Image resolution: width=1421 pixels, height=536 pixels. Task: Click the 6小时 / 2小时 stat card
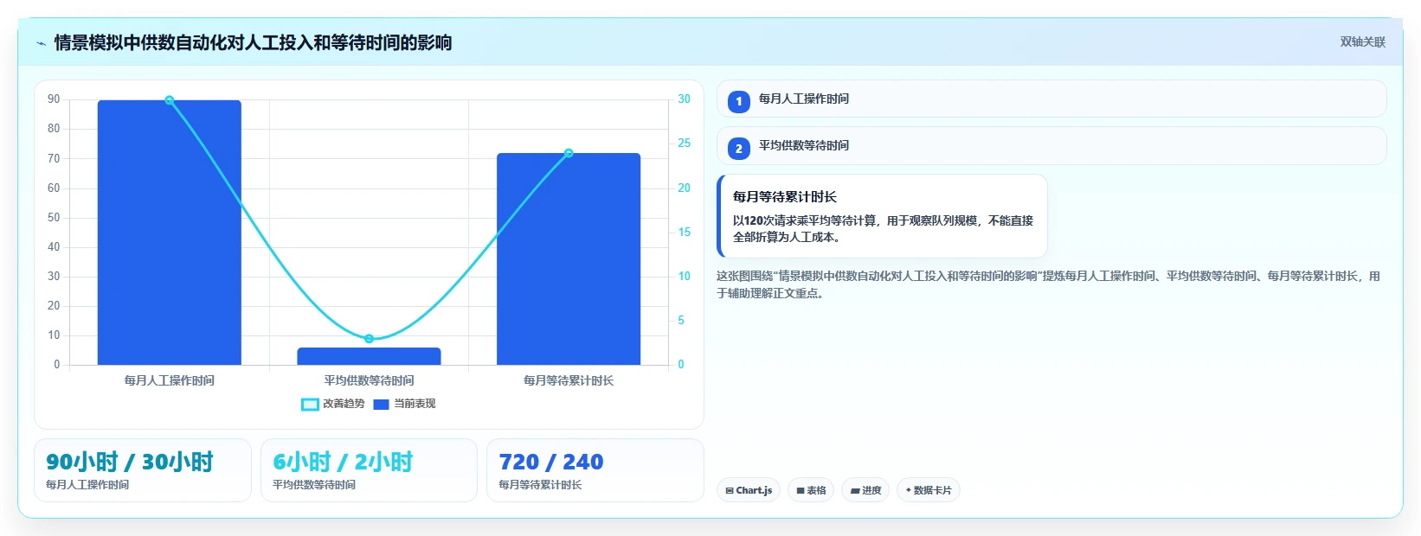coord(369,470)
